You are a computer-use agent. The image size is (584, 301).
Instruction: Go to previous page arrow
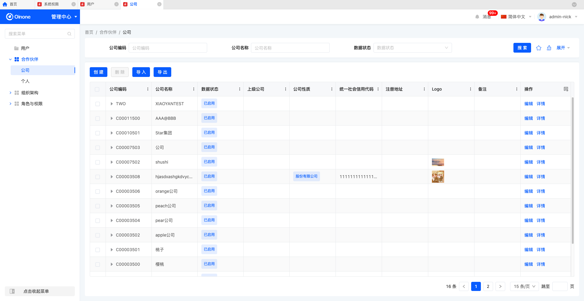click(x=464, y=286)
